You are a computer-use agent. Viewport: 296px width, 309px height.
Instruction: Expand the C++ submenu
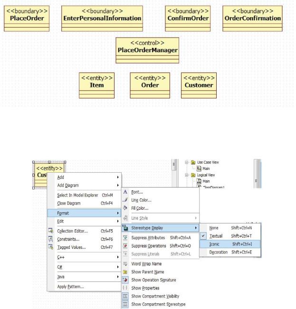[x=84, y=257]
